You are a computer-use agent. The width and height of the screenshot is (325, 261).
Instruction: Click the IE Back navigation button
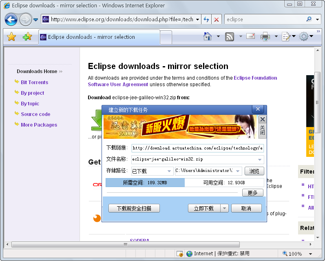pyautogui.click(x=11, y=19)
